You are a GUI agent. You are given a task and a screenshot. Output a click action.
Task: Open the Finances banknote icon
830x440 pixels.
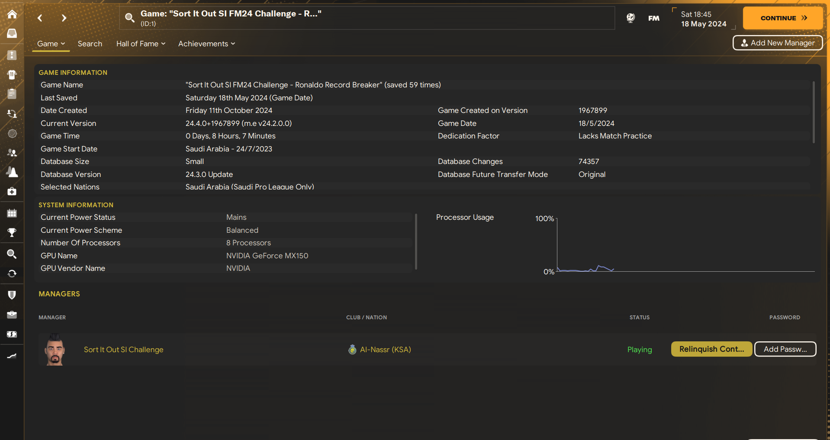click(x=12, y=334)
